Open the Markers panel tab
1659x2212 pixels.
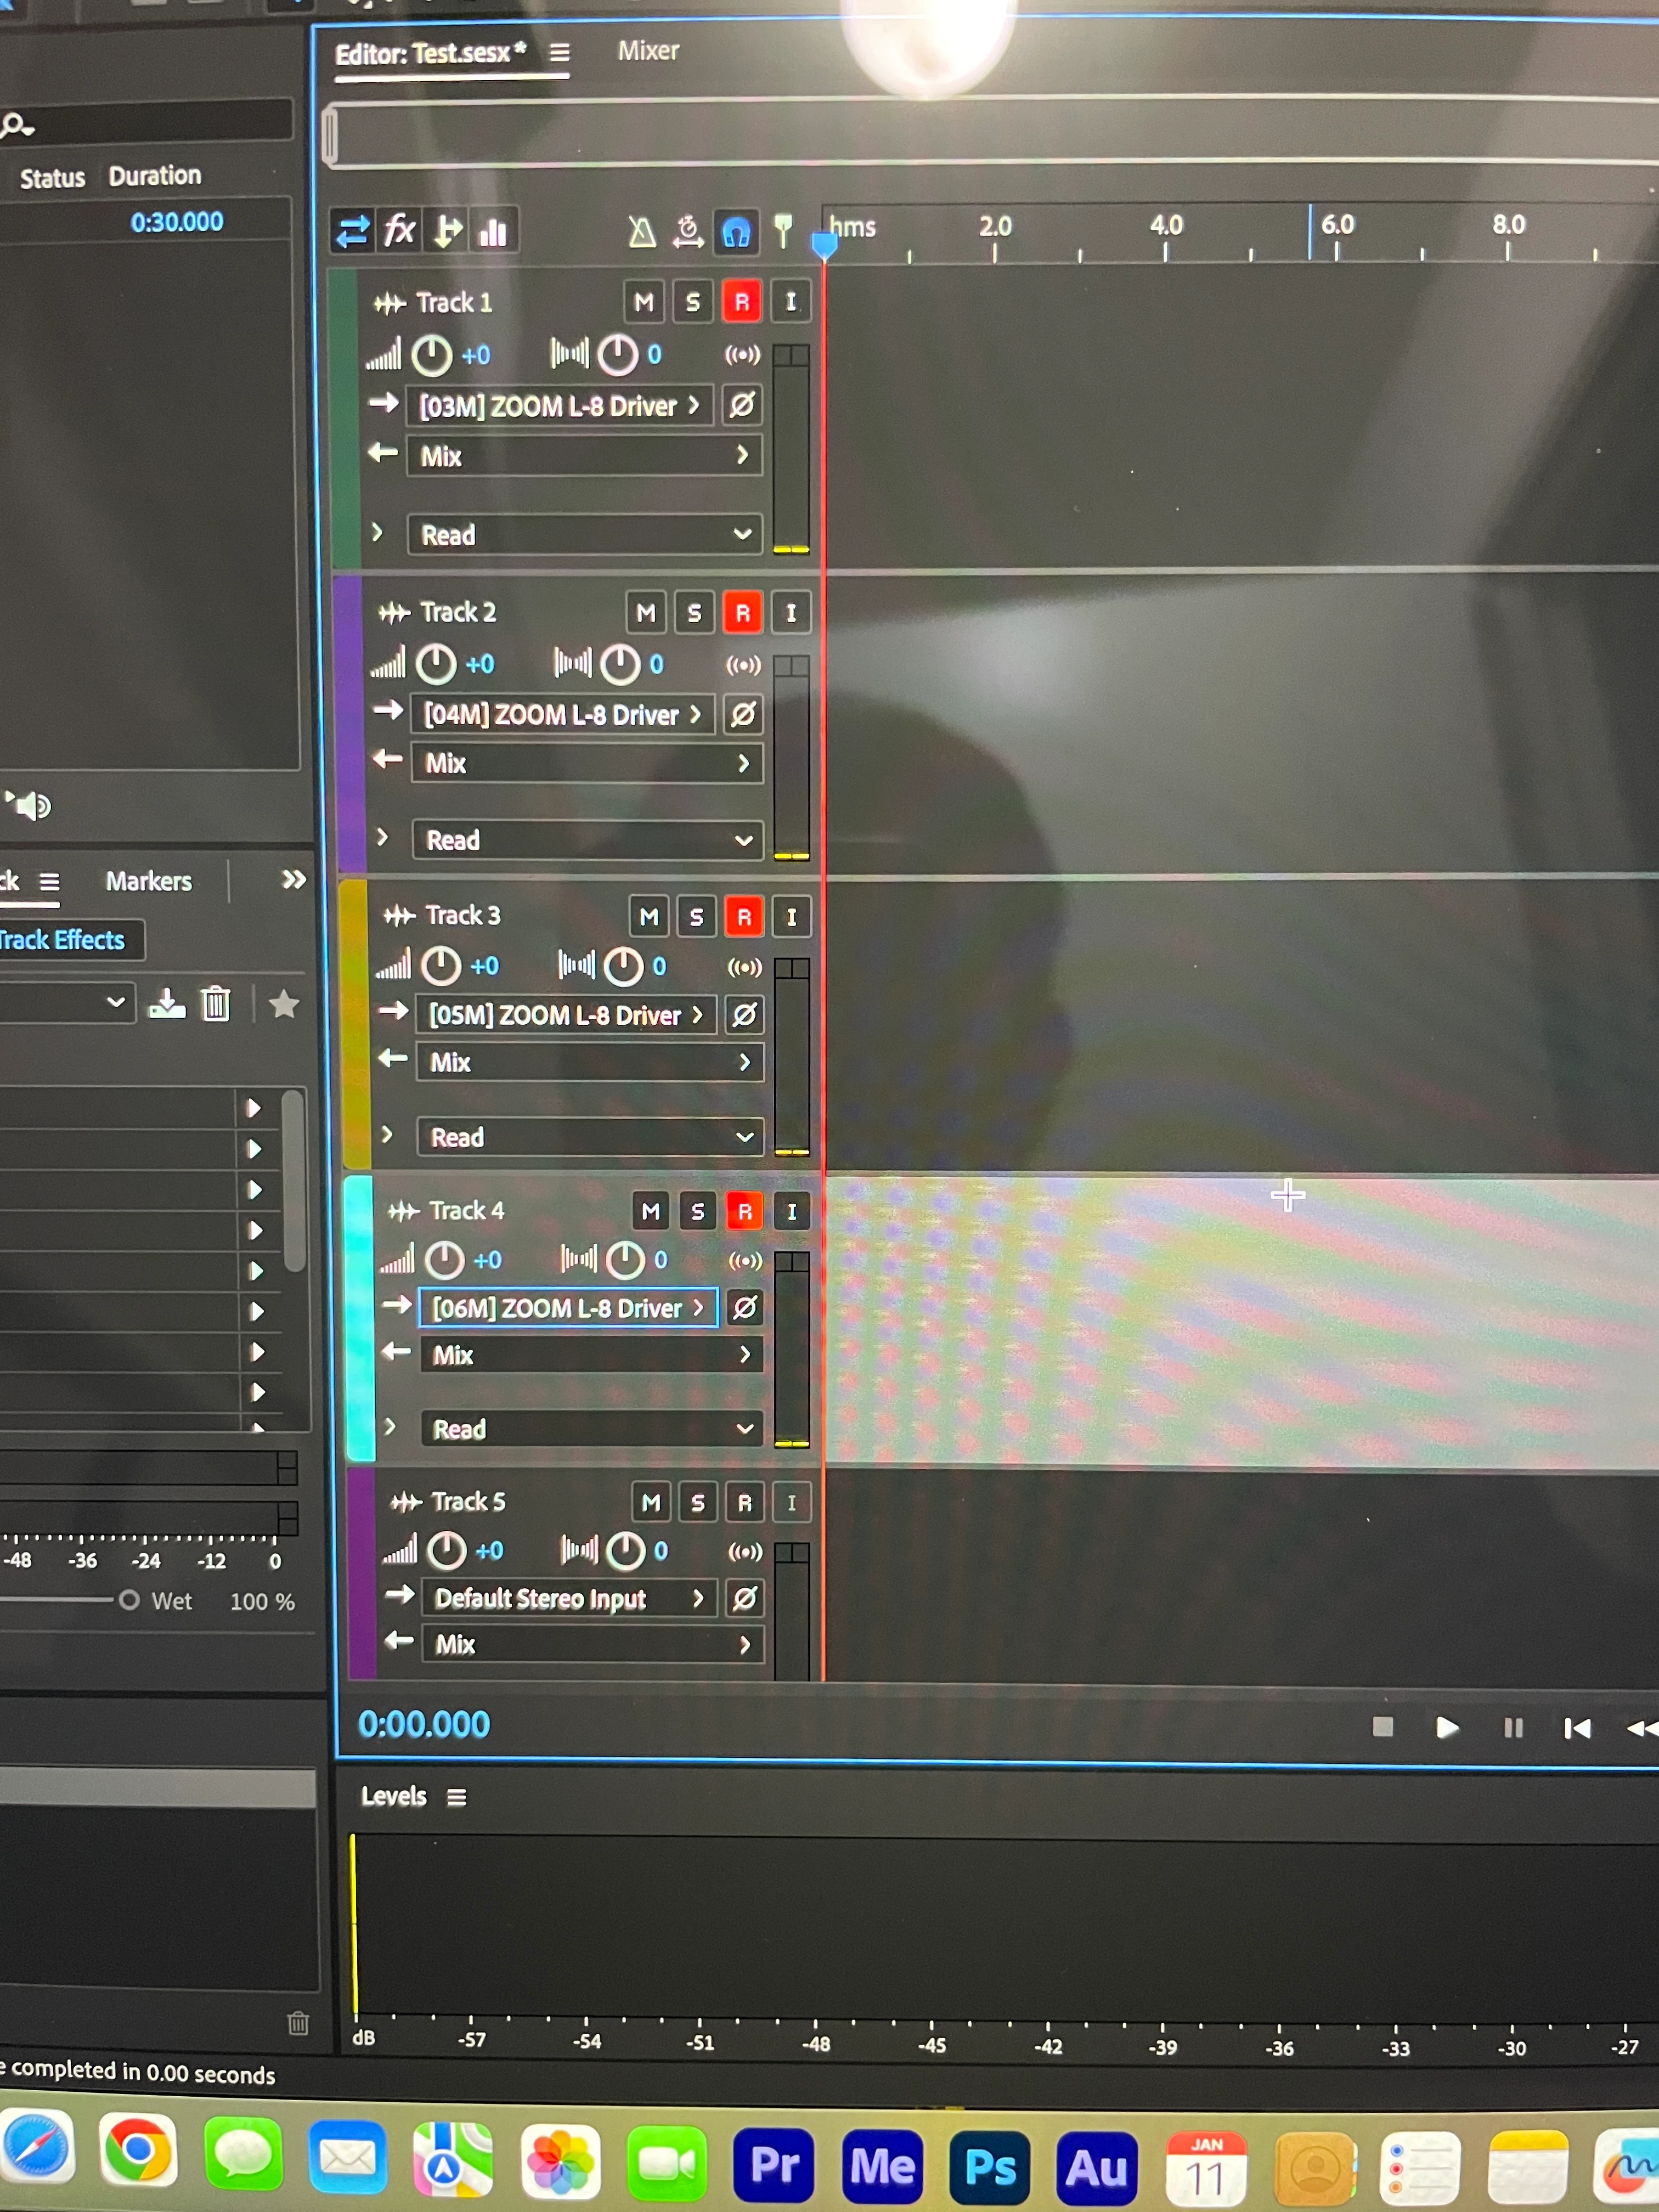(149, 881)
